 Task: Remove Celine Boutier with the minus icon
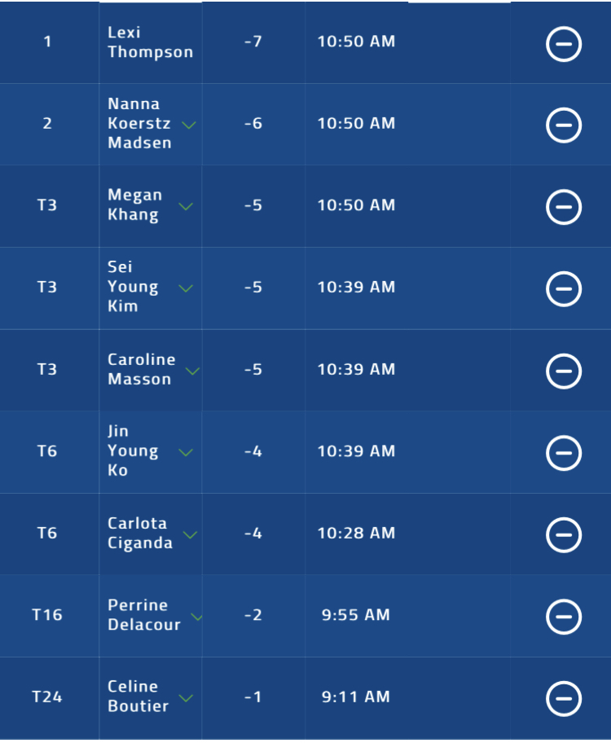[x=563, y=698]
